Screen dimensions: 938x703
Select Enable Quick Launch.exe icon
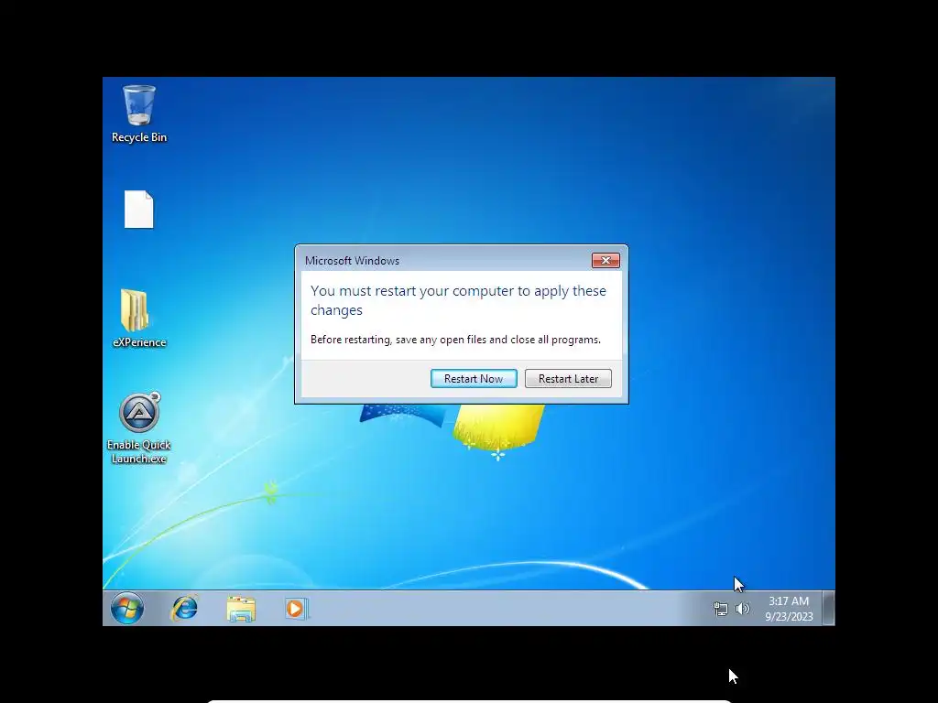tap(139, 428)
